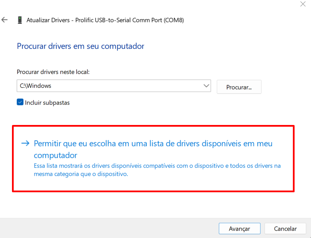Image resolution: width=311 pixels, height=238 pixels.
Task: Click the 'Avançar' button
Action: click(239, 229)
